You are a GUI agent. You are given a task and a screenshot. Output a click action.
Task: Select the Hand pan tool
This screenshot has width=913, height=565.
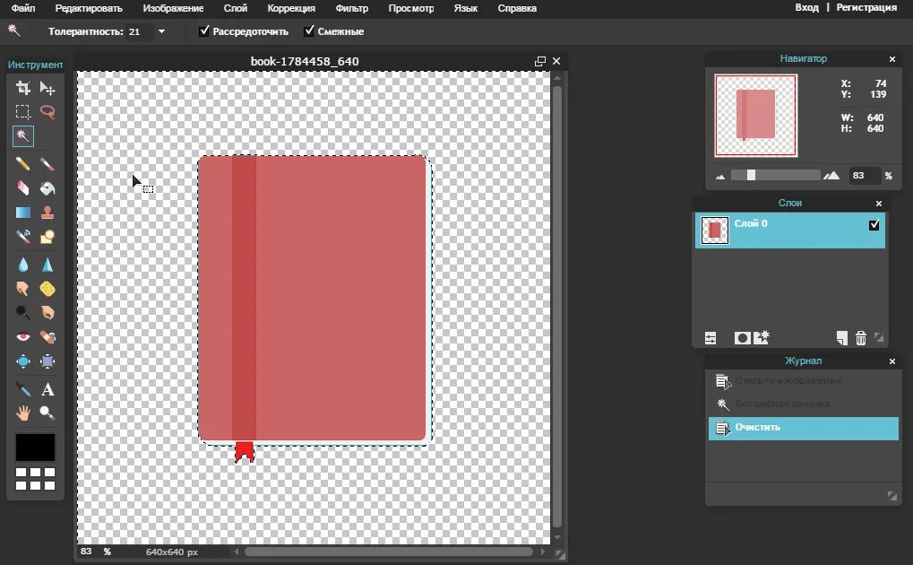(22, 413)
